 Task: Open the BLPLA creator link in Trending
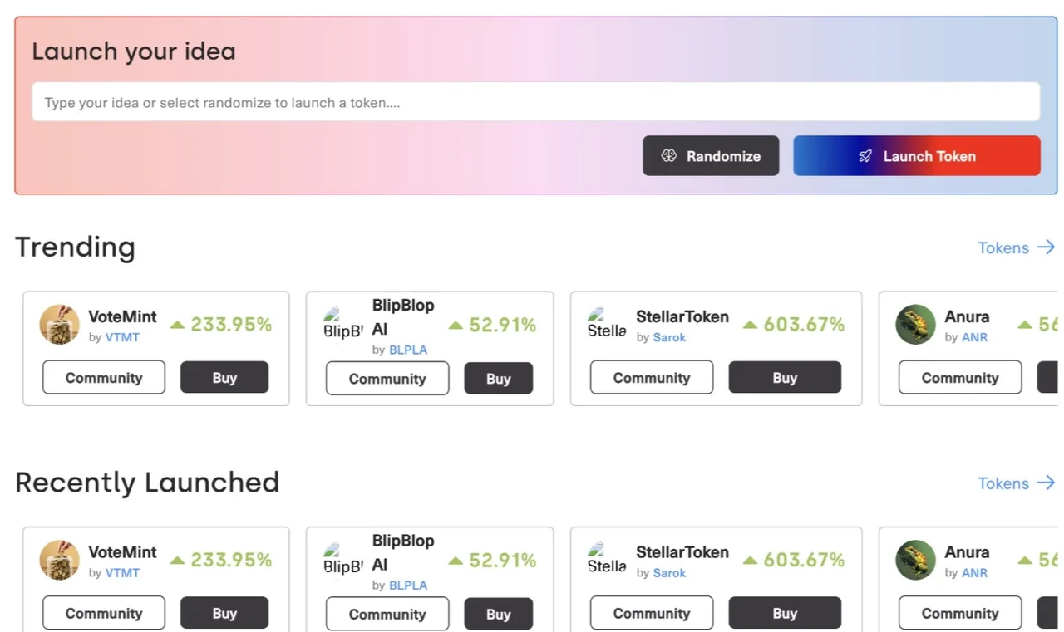pos(408,350)
